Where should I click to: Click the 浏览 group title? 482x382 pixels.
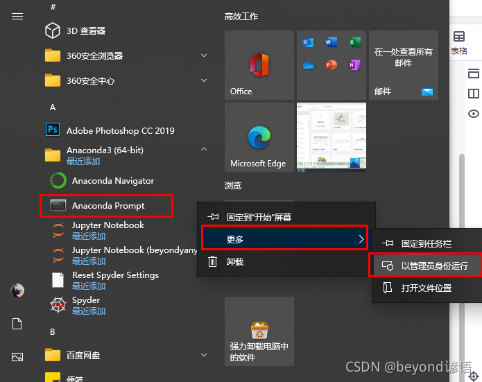tap(233, 186)
